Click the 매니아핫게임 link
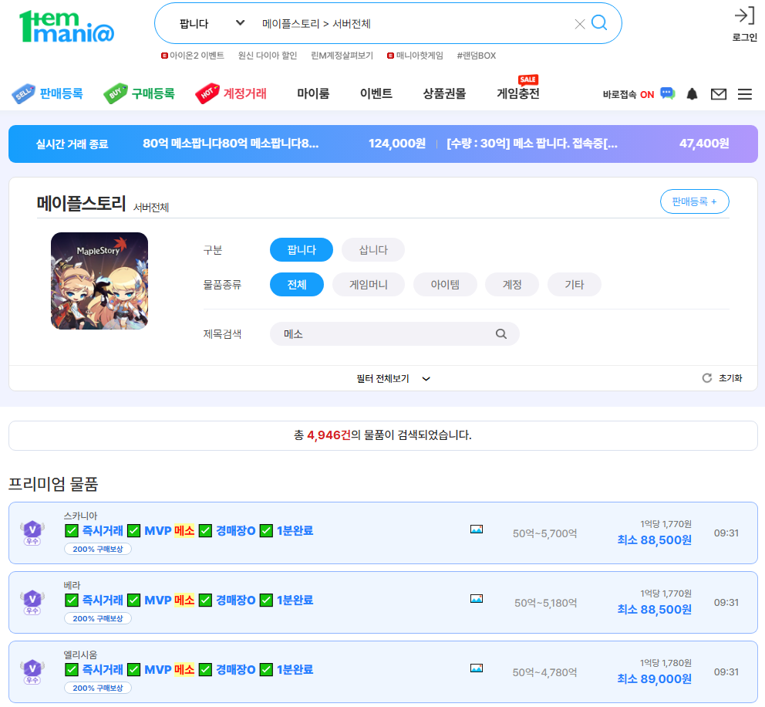The image size is (765, 707). point(415,55)
